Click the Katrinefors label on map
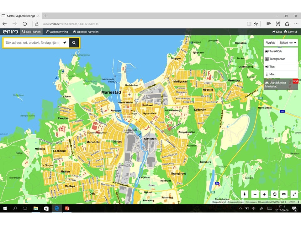 pos(150,139)
